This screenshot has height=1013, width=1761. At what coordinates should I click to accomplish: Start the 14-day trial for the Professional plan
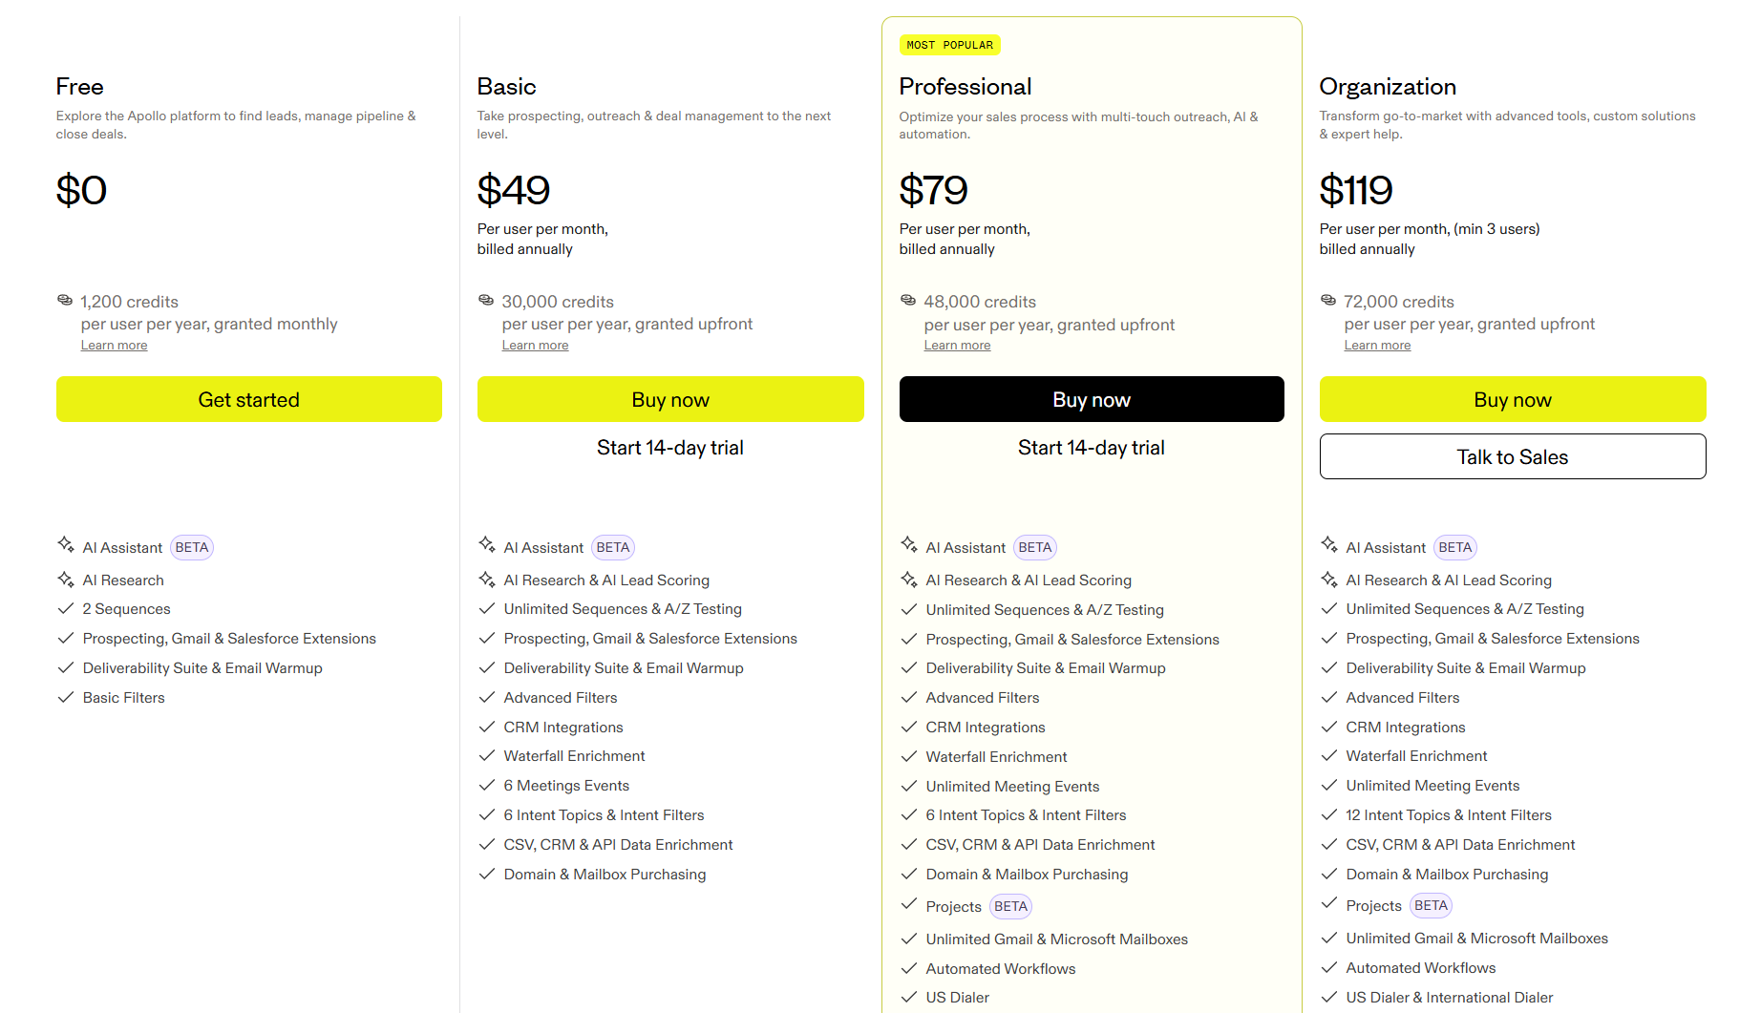click(x=1092, y=448)
